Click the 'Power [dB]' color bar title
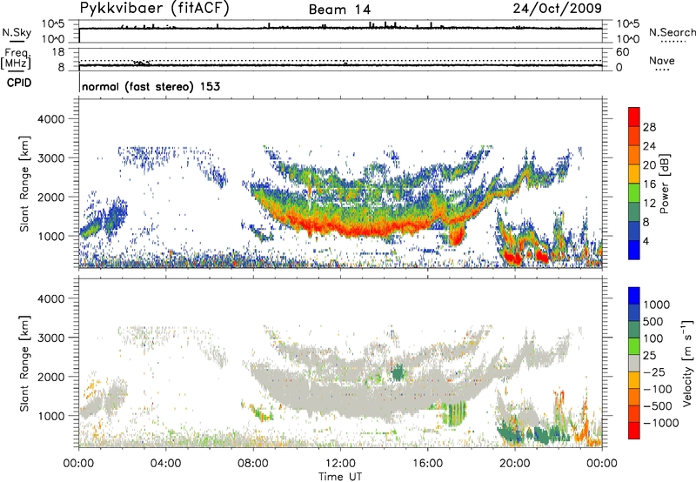696x482 pixels. click(664, 184)
